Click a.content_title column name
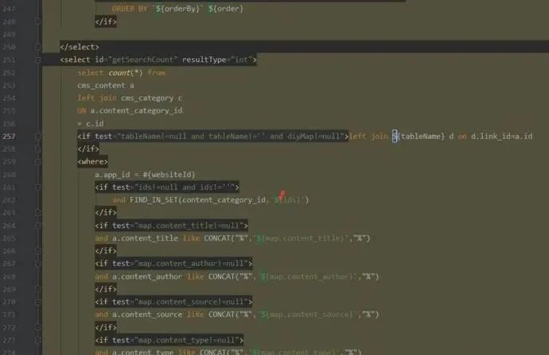The image size is (549, 355). click(145, 238)
